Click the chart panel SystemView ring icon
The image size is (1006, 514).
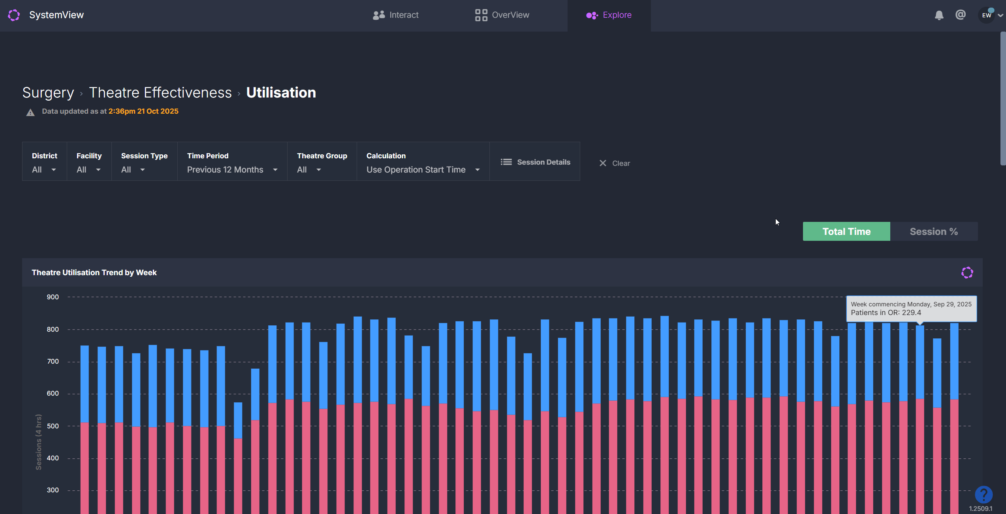coord(967,272)
